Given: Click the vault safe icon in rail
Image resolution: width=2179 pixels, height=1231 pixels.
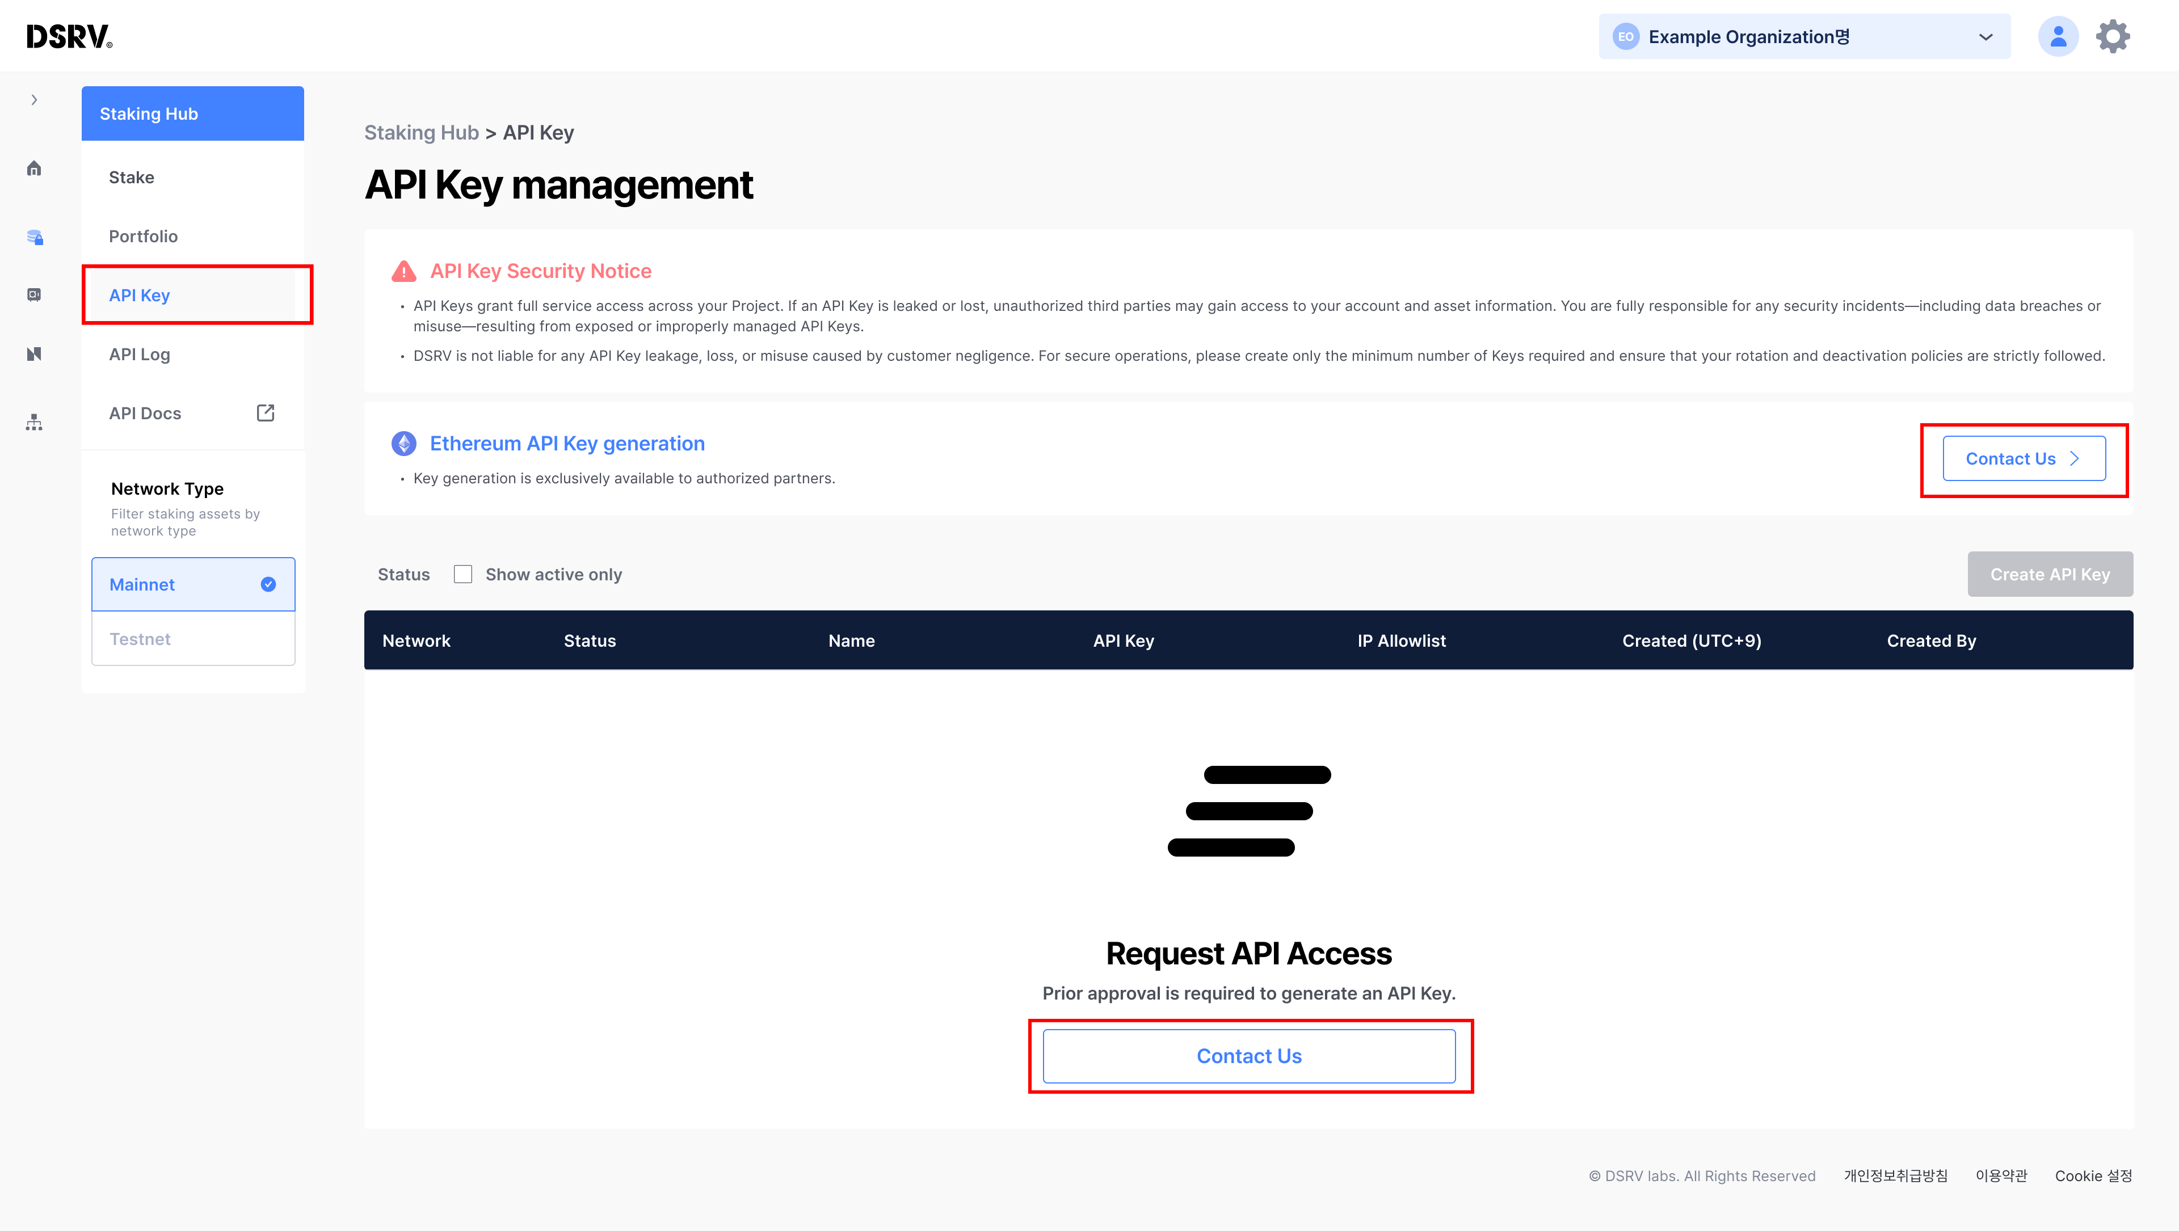Looking at the screenshot, I should pyautogui.click(x=34, y=294).
